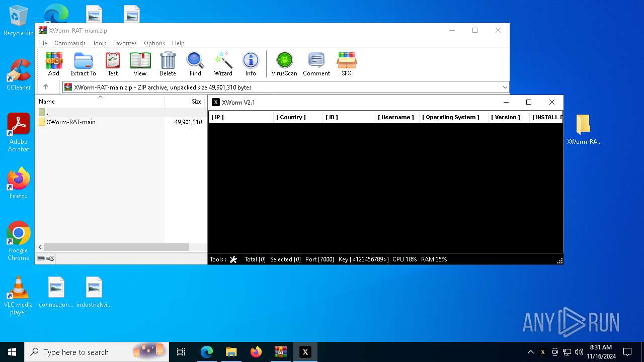Open Firefox from the taskbar
Image resolution: width=644 pixels, height=362 pixels.
click(x=256, y=352)
